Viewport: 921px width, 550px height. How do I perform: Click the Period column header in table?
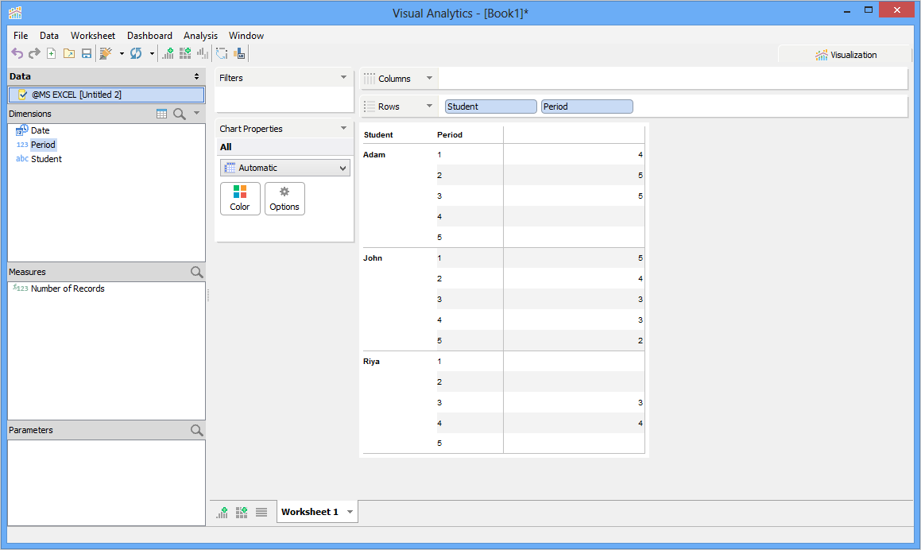click(x=450, y=134)
